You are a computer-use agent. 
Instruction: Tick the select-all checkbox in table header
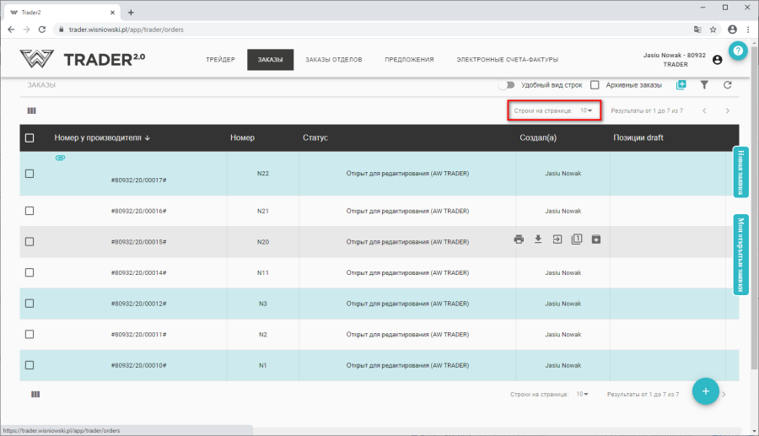[x=30, y=138]
